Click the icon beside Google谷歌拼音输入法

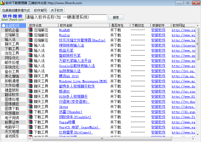[x=30, y=66]
